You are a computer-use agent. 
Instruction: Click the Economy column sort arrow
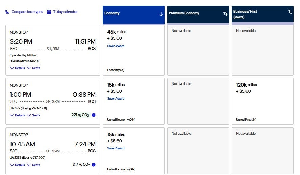click(161, 14)
